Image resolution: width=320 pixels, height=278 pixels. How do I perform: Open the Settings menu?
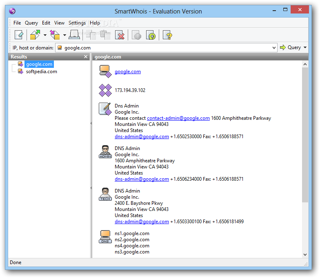(x=77, y=23)
